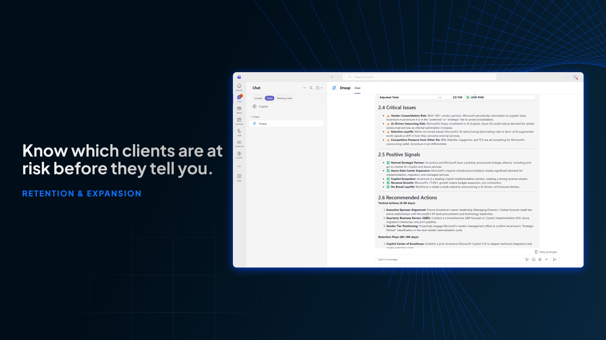Click the Named Strategic Partner bullet label

[x=408, y=162]
